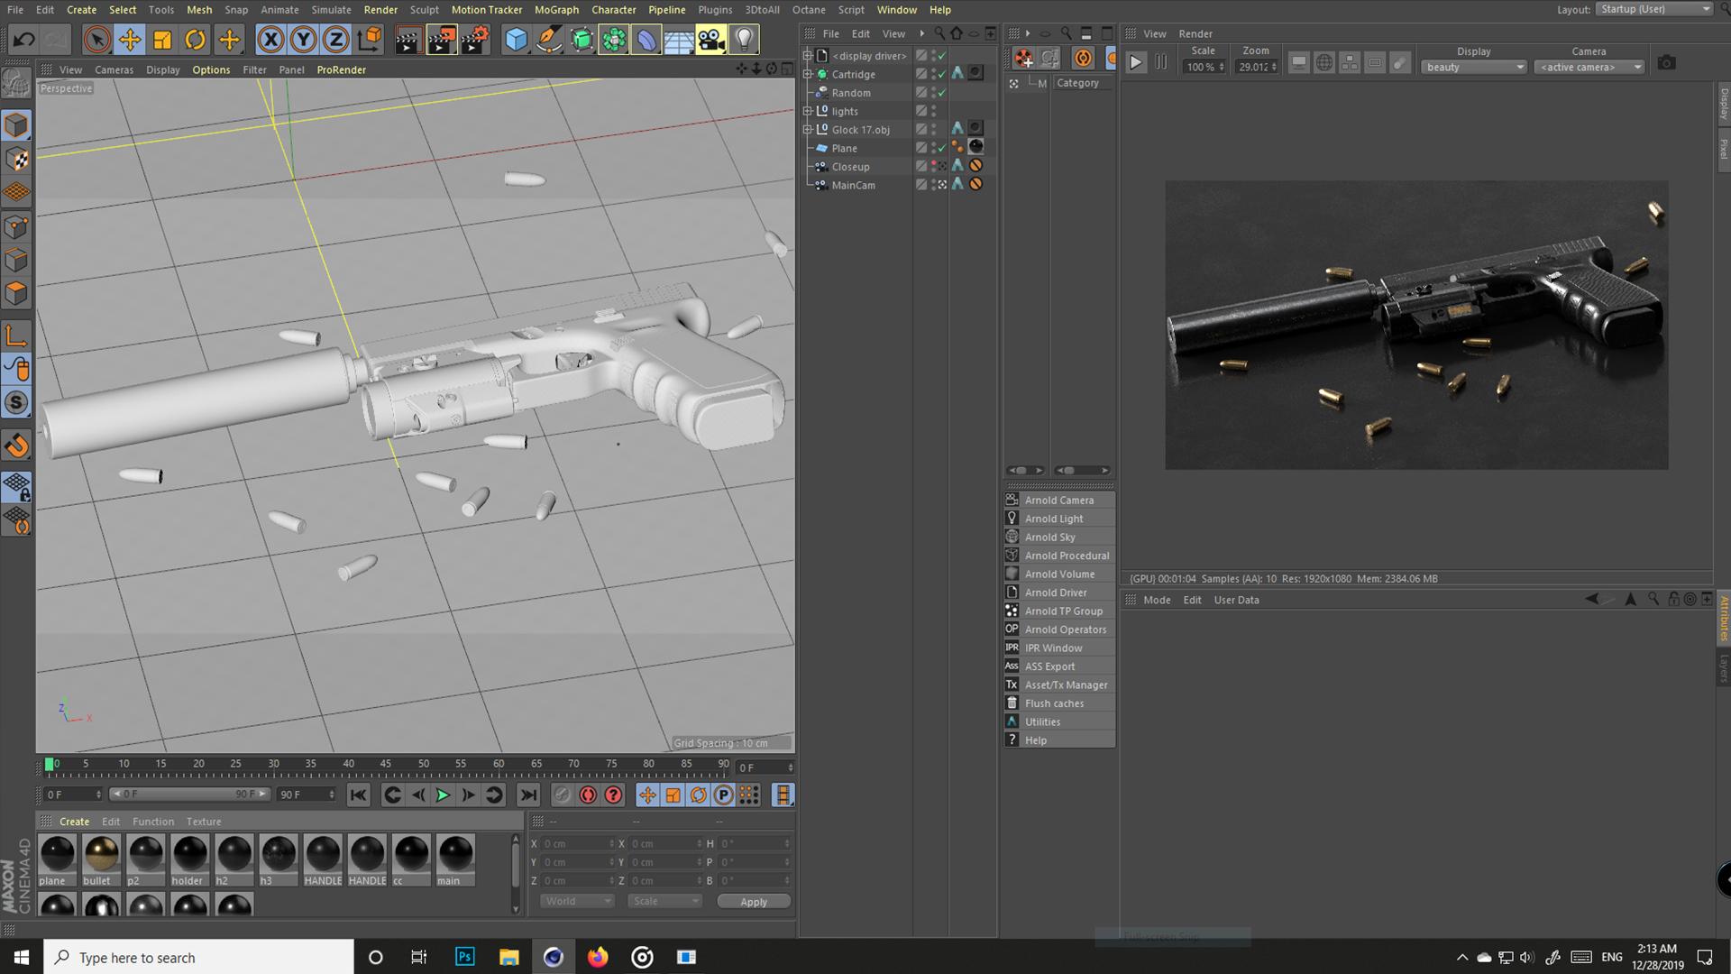The height and width of the screenshot is (974, 1731).
Task: Activate the Rotate tool
Action: tap(196, 40)
